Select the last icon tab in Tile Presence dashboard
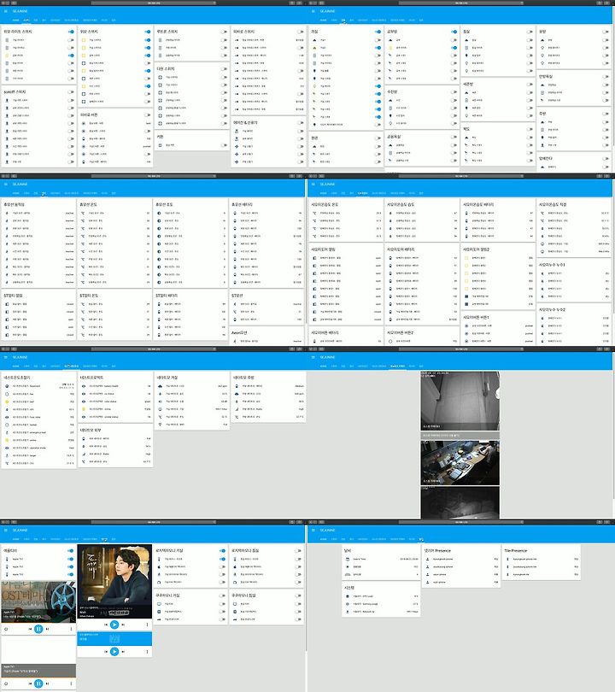The image size is (615, 692). [x=421, y=539]
